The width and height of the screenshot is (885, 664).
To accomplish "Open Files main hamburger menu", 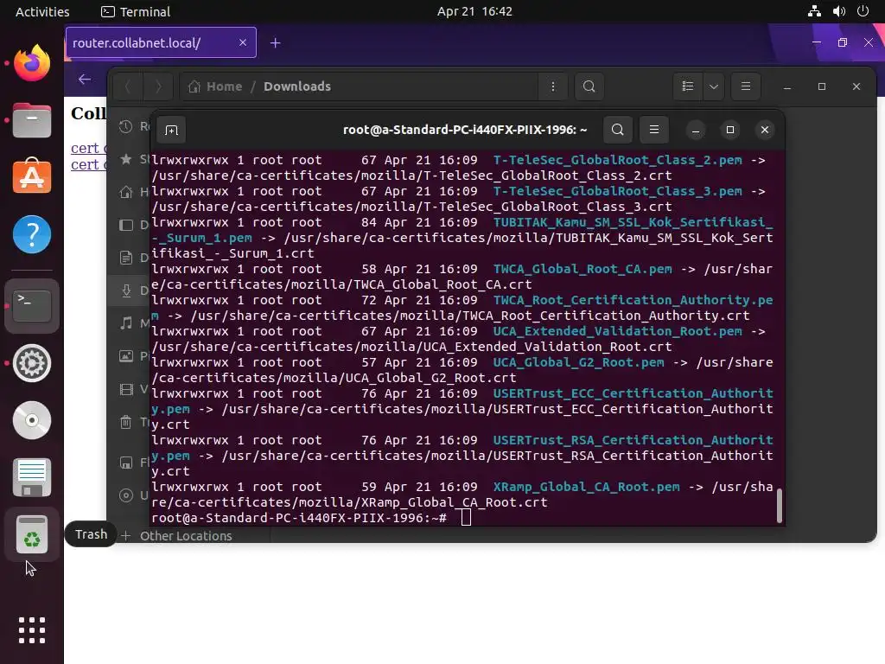I will [x=746, y=86].
